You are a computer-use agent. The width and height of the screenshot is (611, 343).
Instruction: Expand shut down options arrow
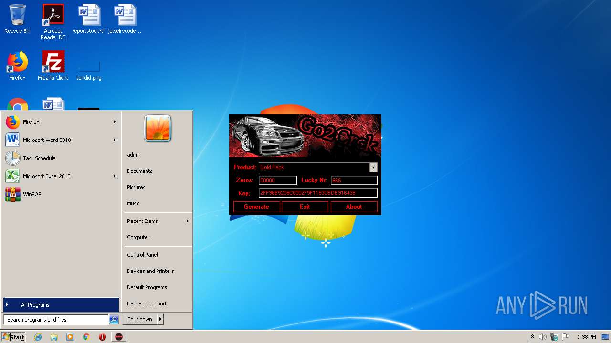pos(160,319)
